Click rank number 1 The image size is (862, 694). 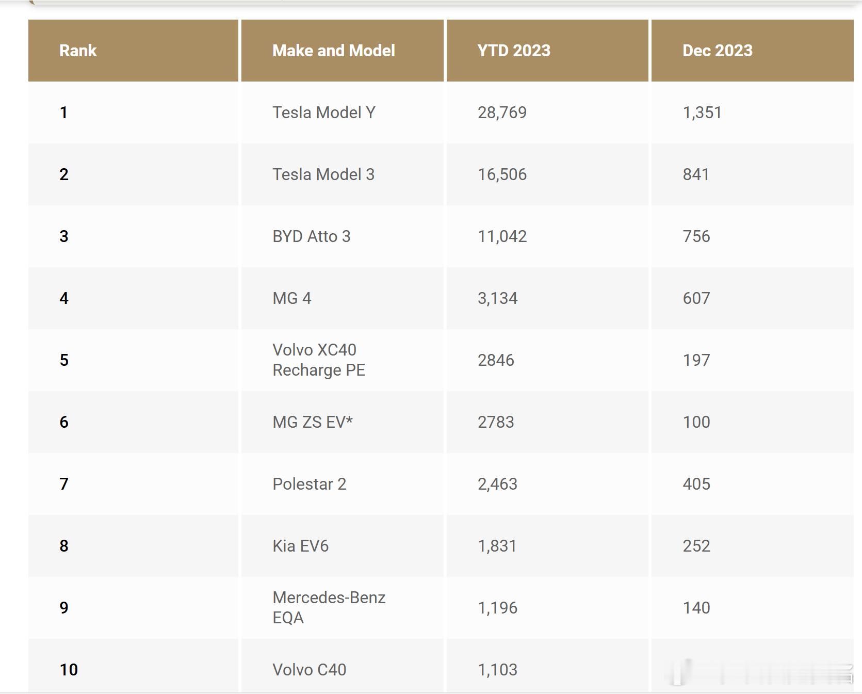click(x=63, y=112)
